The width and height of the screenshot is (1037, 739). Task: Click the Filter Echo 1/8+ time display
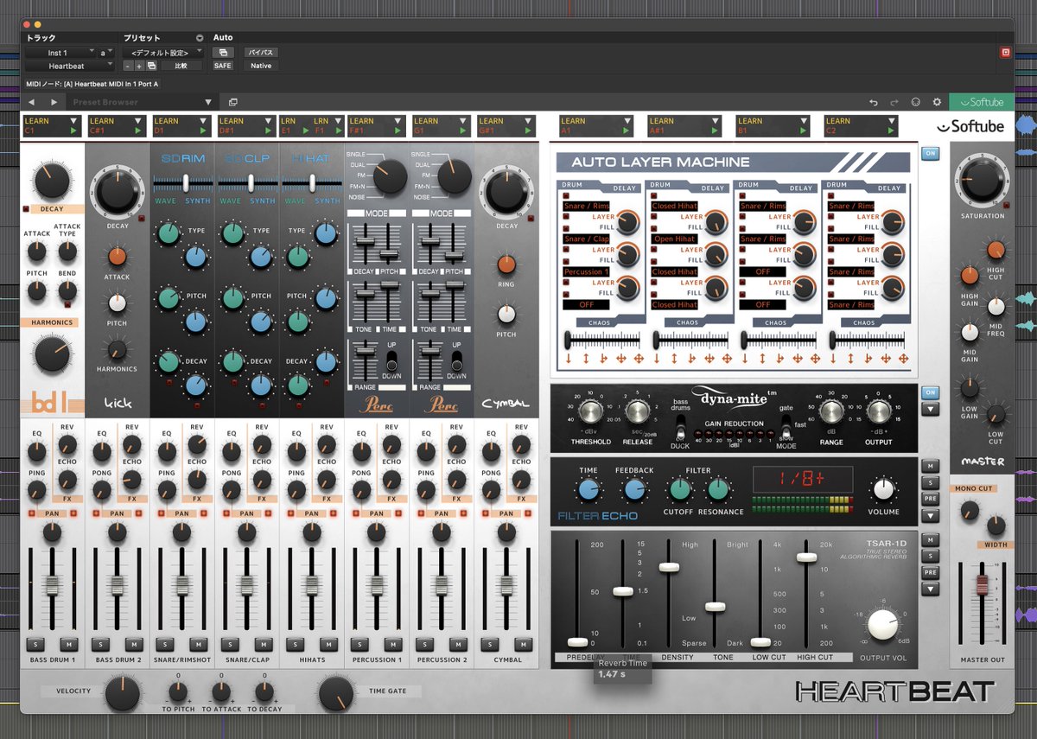click(802, 480)
